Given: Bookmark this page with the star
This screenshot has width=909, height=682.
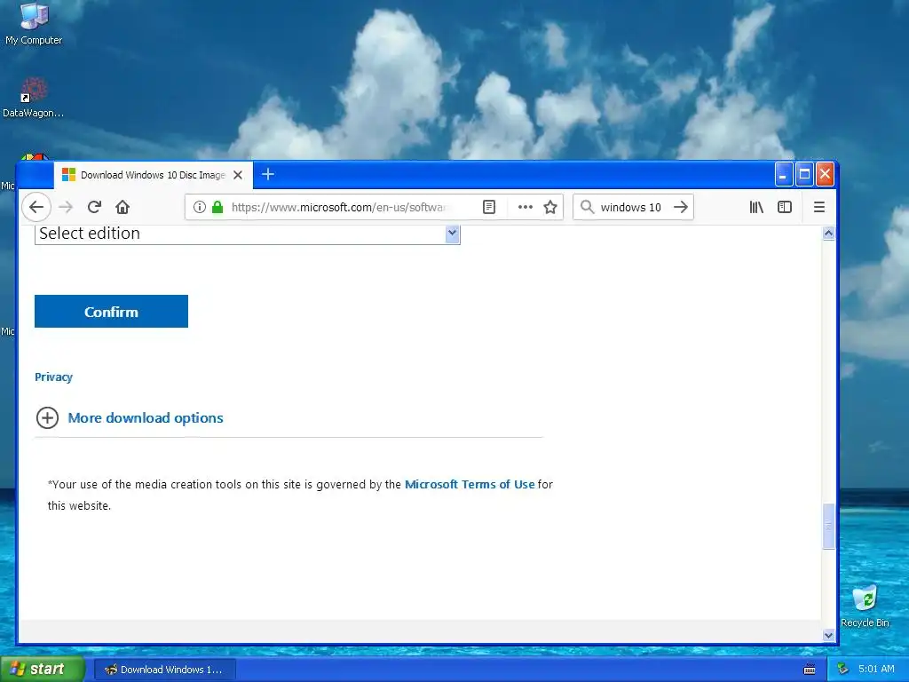Looking at the screenshot, I should [550, 207].
